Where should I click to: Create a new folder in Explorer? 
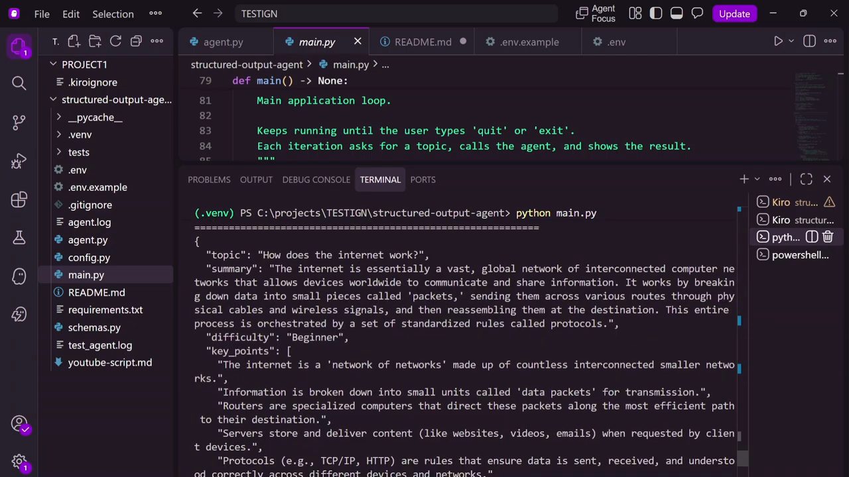tap(95, 41)
